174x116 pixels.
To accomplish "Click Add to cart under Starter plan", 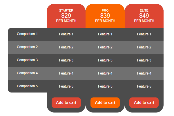I will [66, 103].
